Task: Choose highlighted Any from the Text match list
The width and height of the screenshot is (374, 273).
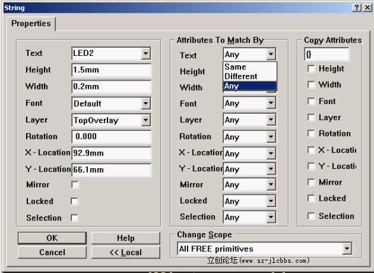Action: (250, 86)
